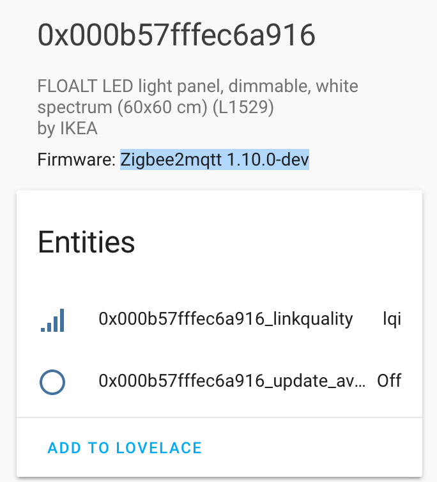Viewport: 437px width, 482px height.
Task: Click the signal strength bars icon
Action: (x=52, y=320)
